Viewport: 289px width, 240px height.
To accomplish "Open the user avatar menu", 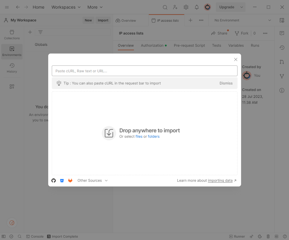I will 207,7.
